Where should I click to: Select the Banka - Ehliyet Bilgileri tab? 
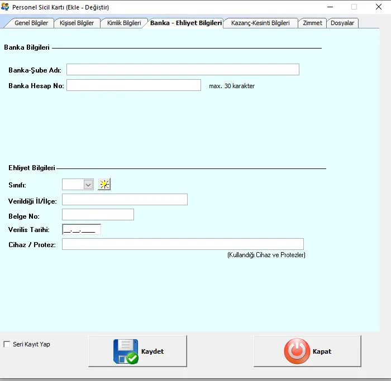coord(185,23)
